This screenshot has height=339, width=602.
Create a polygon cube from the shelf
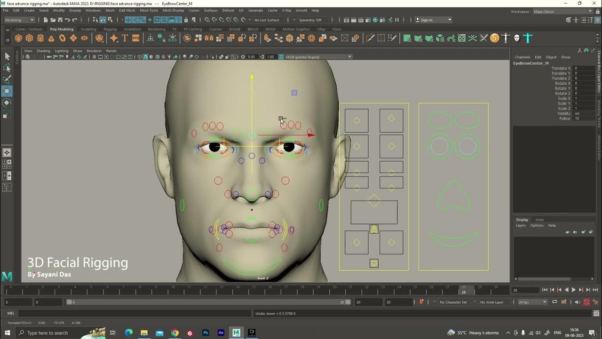(29, 38)
